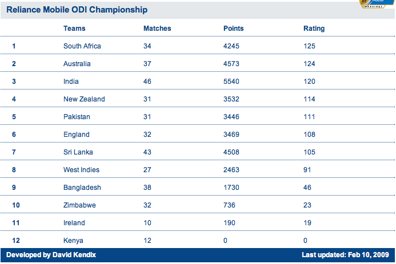The image size is (396, 264).
Task: Select the South Africa team name
Action: click(x=83, y=46)
